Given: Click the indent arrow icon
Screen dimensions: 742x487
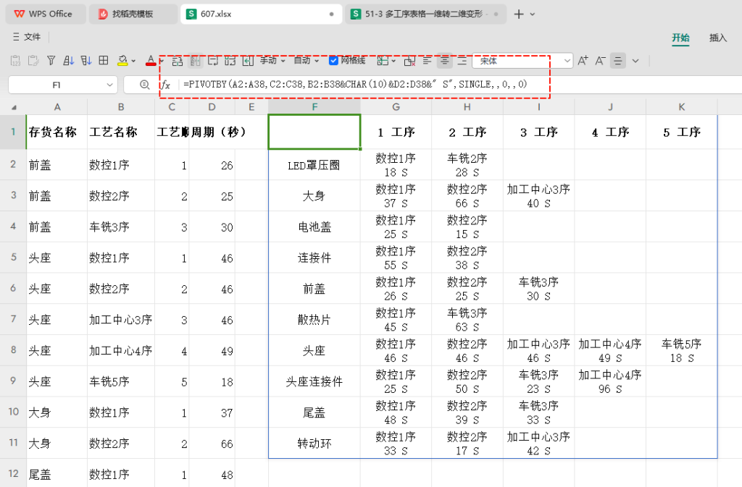Looking at the screenshot, I should coord(248,61).
